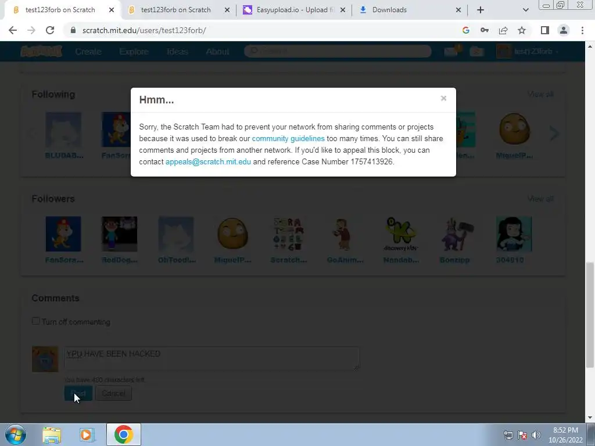Click the Chrome taskbar icon
This screenshot has width=595, height=446.
pyautogui.click(x=123, y=434)
